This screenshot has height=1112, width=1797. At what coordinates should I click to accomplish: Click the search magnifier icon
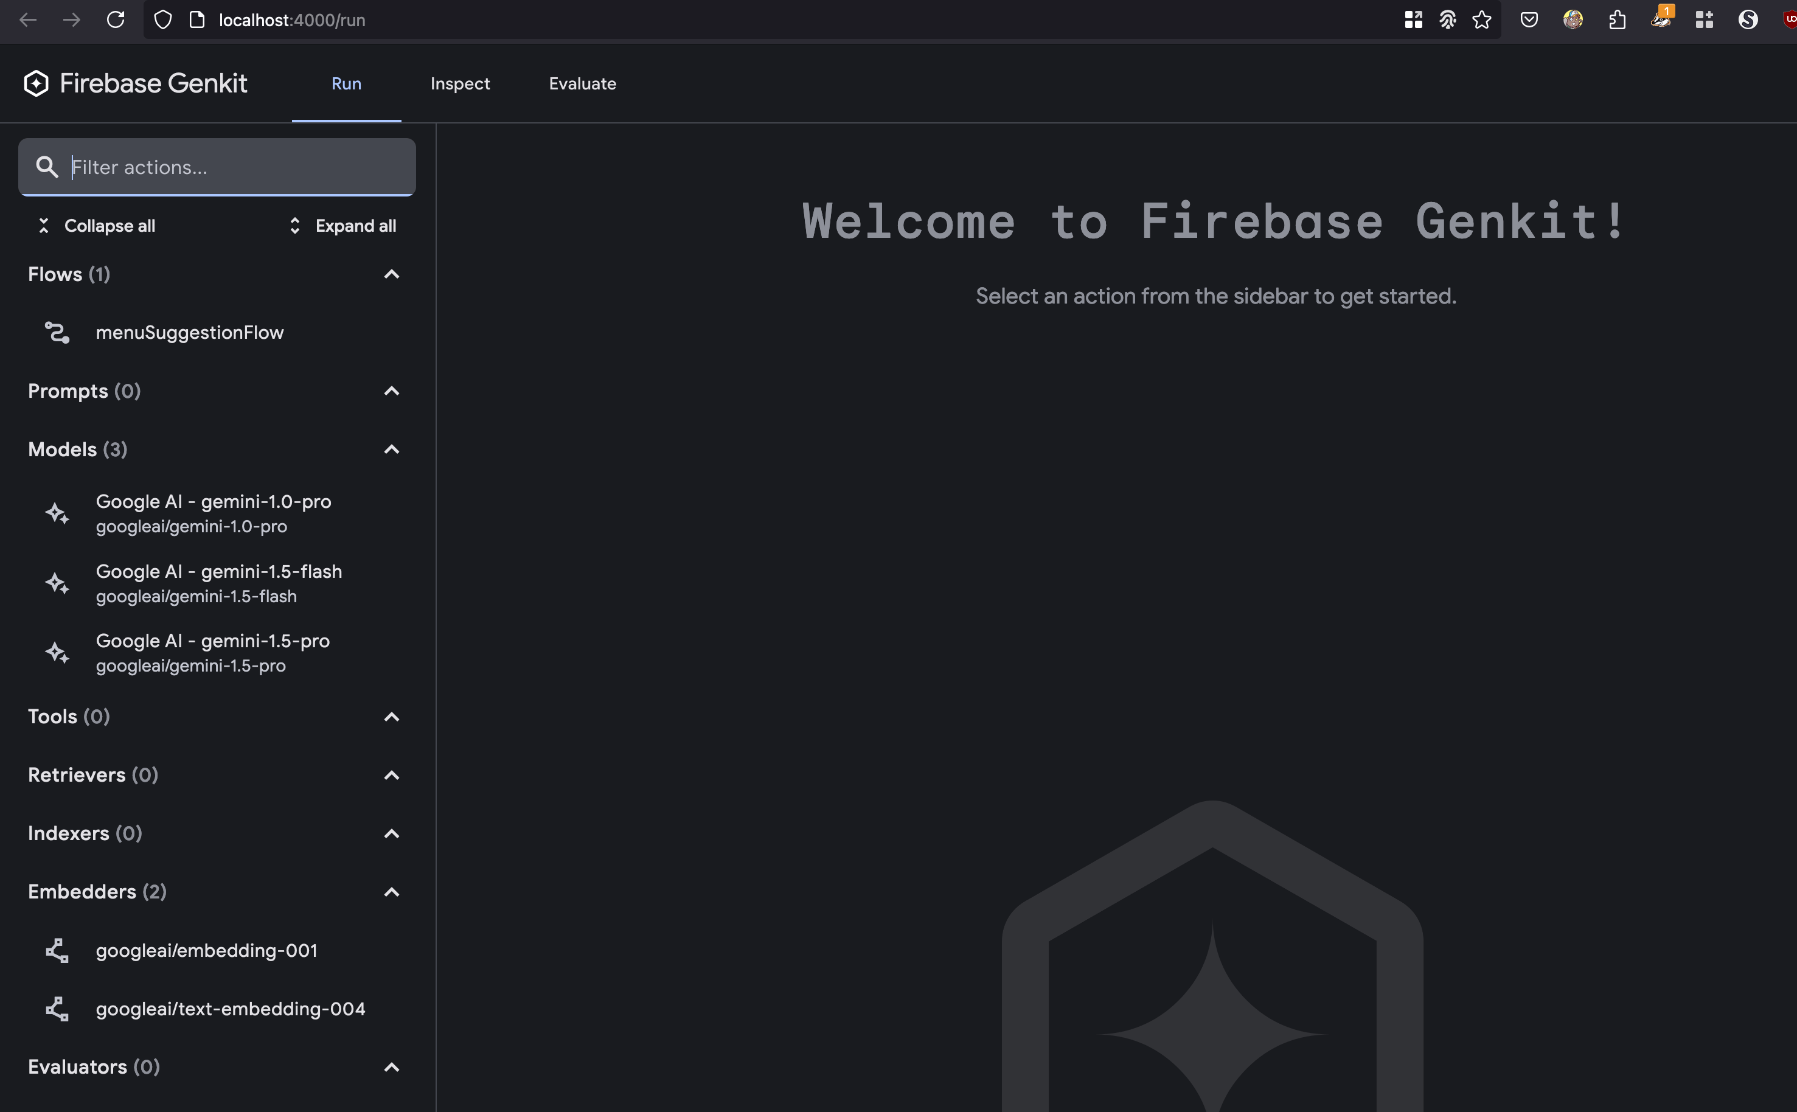(x=47, y=167)
